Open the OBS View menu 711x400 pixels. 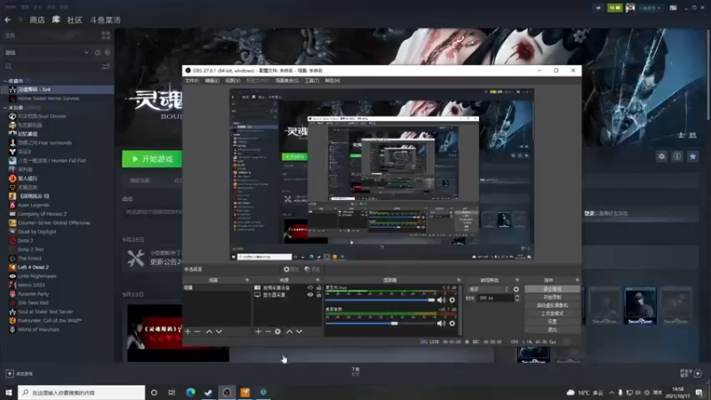[x=233, y=81]
